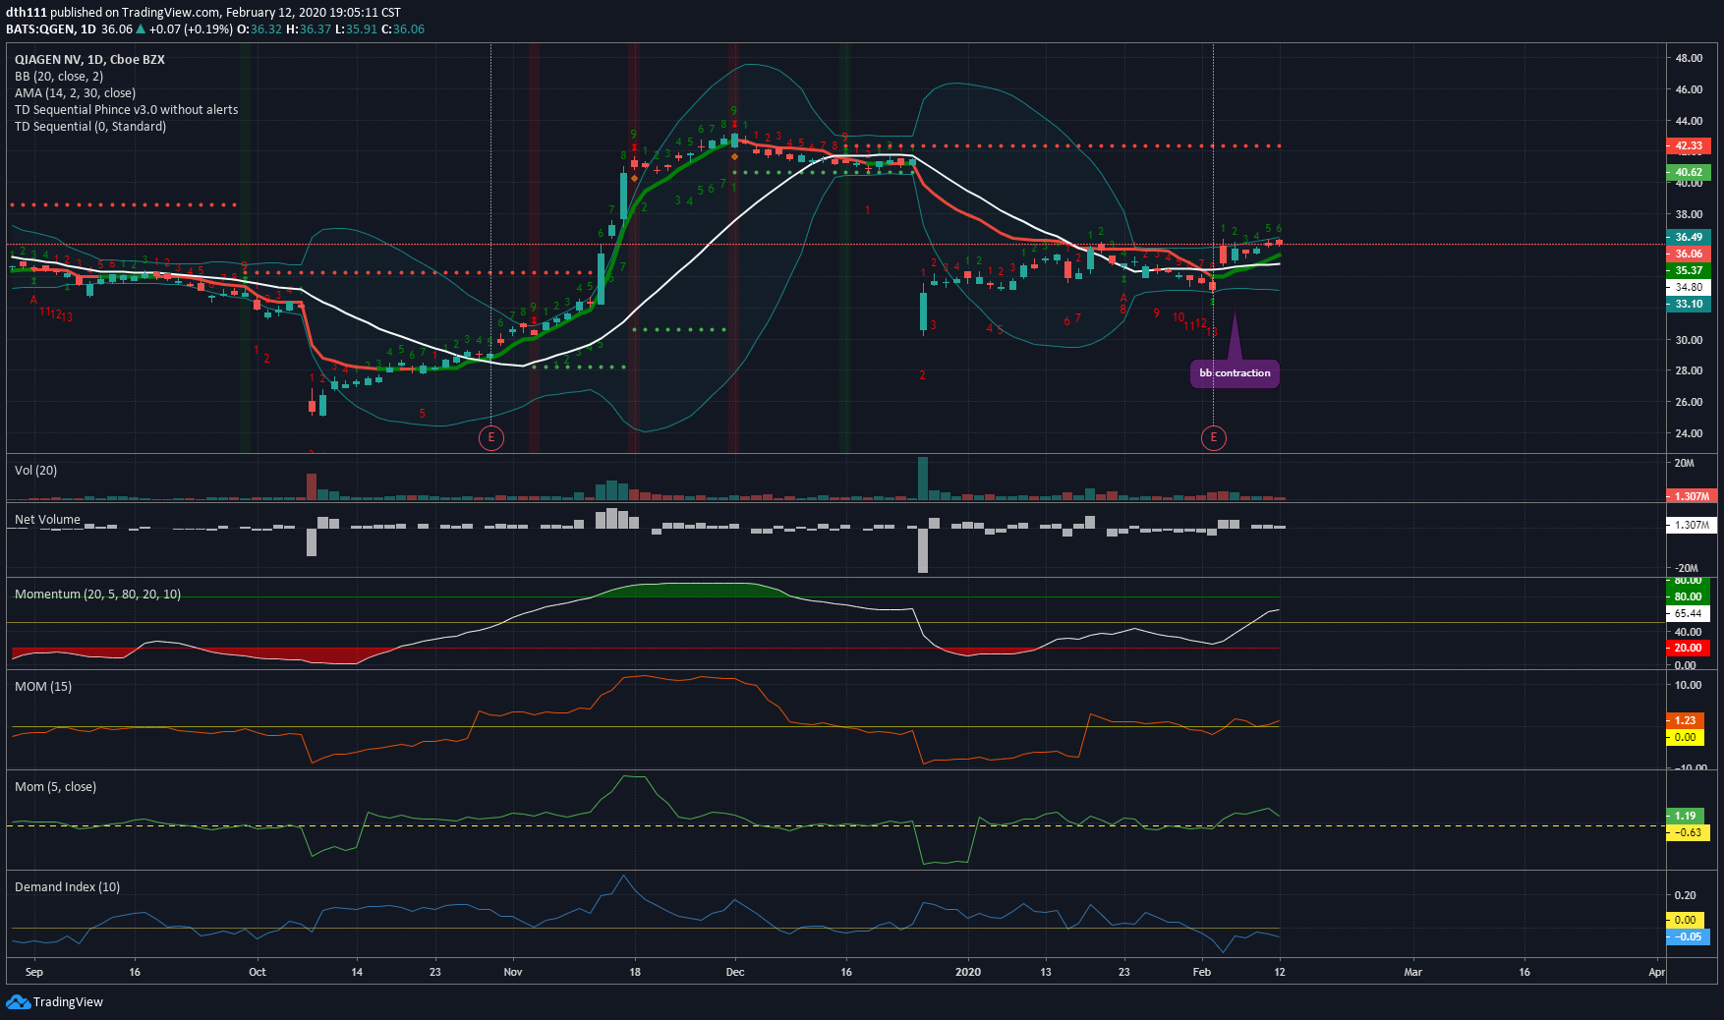Image resolution: width=1724 pixels, height=1020 pixels.
Task: Click the earnings 'E' marker near Feb
Action: click(1214, 437)
